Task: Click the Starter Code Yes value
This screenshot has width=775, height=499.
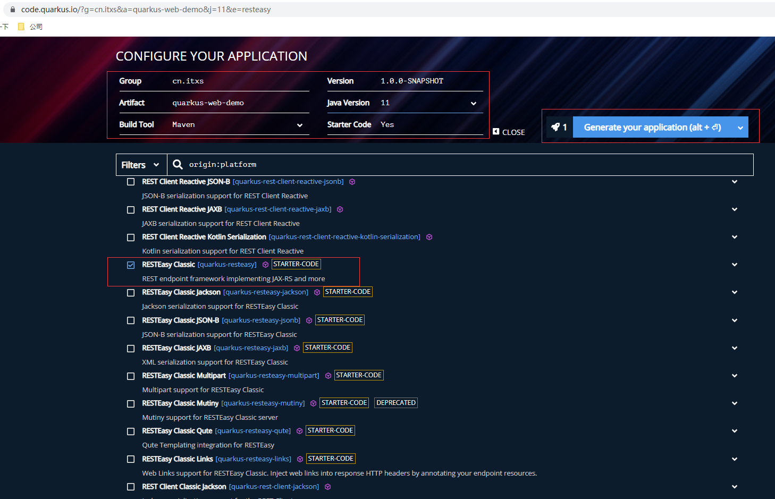Action: point(387,124)
